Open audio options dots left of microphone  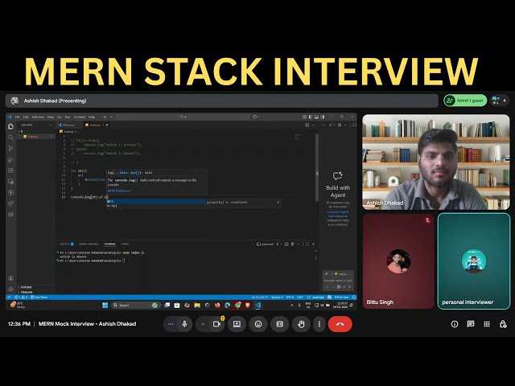[x=171, y=324]
